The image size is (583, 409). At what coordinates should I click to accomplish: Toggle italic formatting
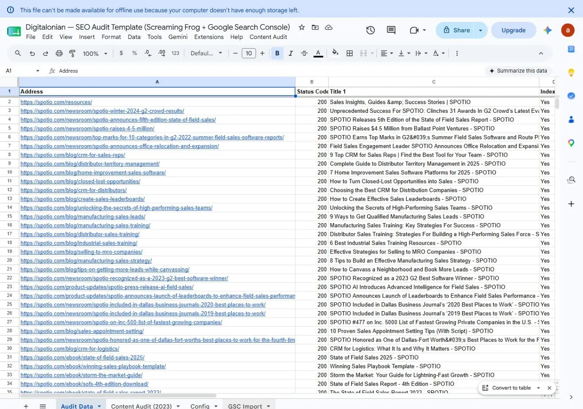pyautogui.click(x=291, y=53)
